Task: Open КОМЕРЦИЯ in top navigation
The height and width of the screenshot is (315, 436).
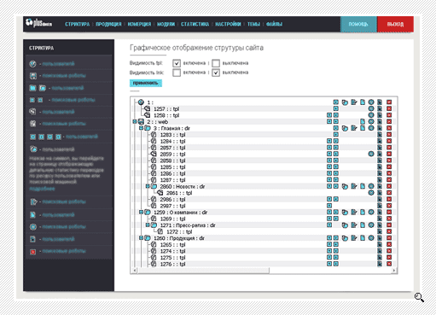Action: 139,24
